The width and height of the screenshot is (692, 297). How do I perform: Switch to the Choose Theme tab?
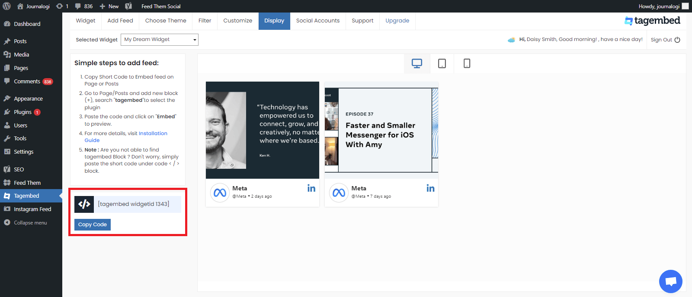point(166,21)
